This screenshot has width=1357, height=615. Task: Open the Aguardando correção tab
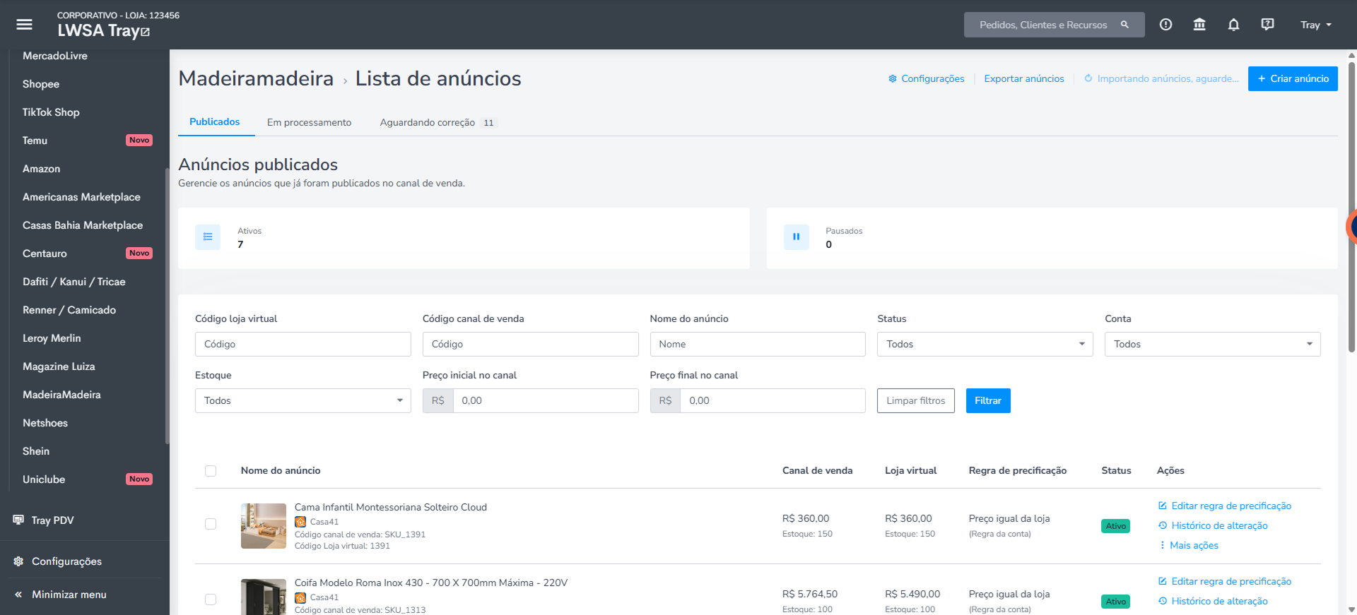[437, 122]
